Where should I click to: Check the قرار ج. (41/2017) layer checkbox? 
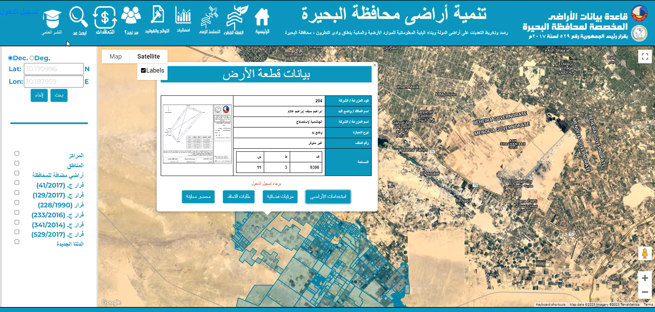click(17, 182)
